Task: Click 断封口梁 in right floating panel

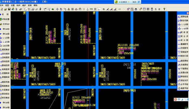Action: click(x=183, y=56)
